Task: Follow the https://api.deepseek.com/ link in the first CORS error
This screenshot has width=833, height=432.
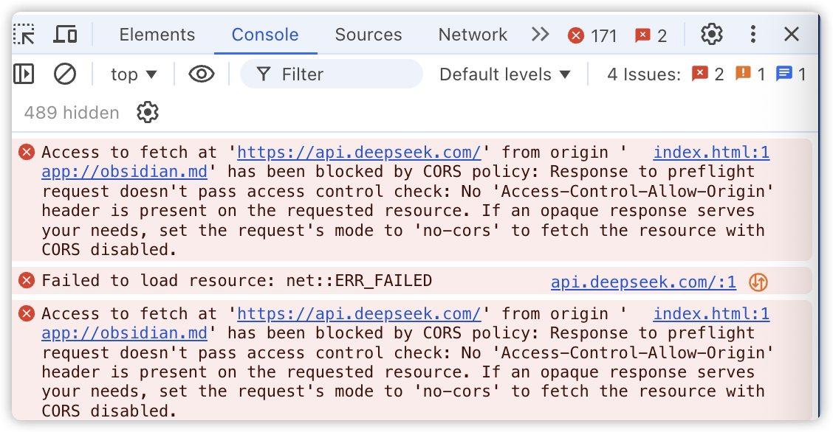Action: click(x=359, y=152)
